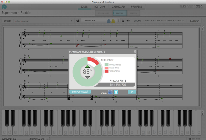The width and height of the screenshot is (206, 140).
Task: Click the Close Notes legend swatch
Action: tap(106, 68)
